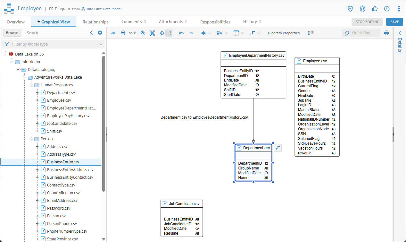Click the SAVE button
Screen dimensions: 406x242
click(x=394, y=22)
